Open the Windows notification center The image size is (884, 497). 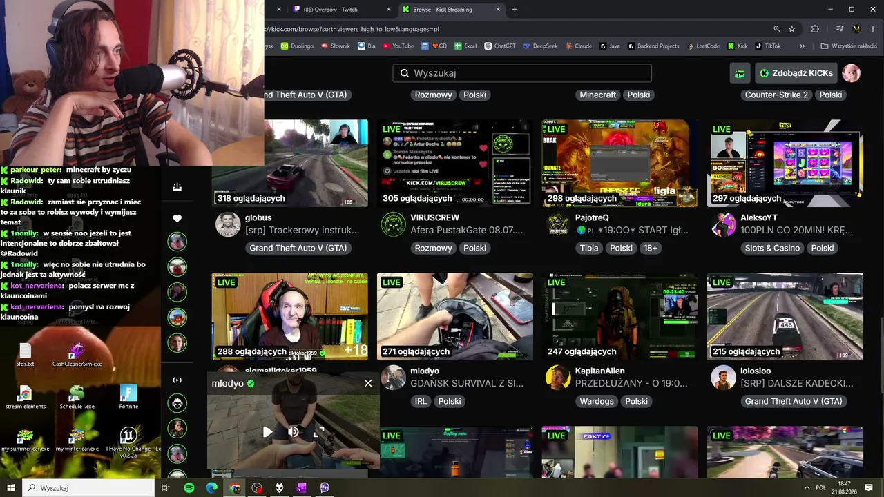pos(868,487)
